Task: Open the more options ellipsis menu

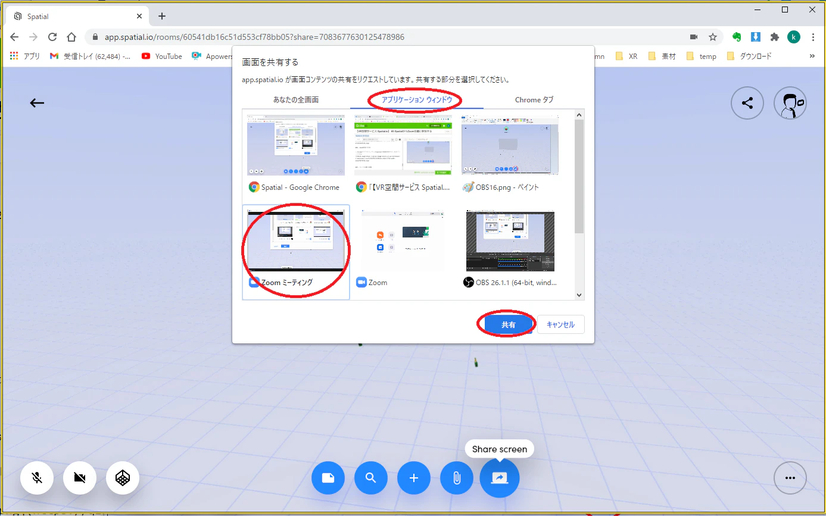Action: click(790, 478)
